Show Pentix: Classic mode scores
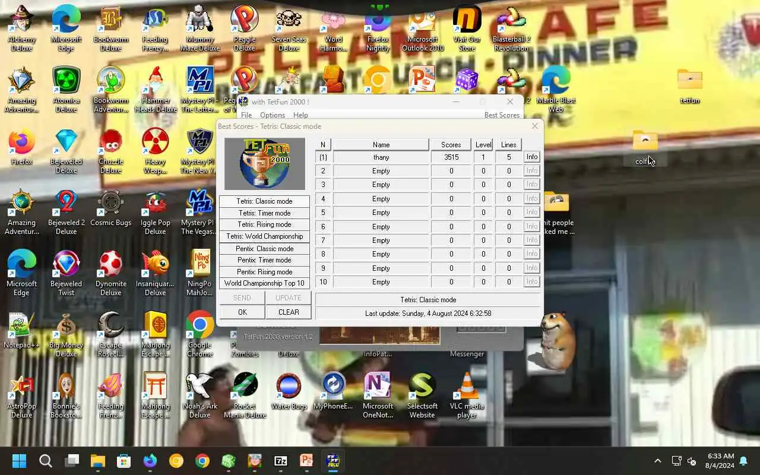The image size is (760, 475). pos(264,249)
